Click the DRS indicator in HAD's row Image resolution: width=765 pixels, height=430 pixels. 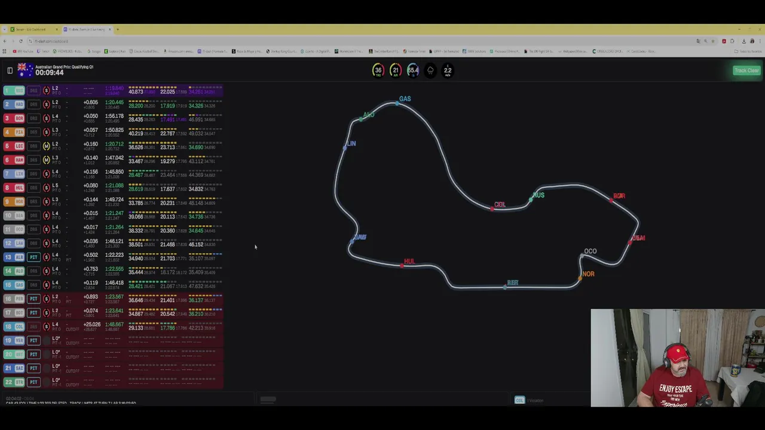(33, 105)
